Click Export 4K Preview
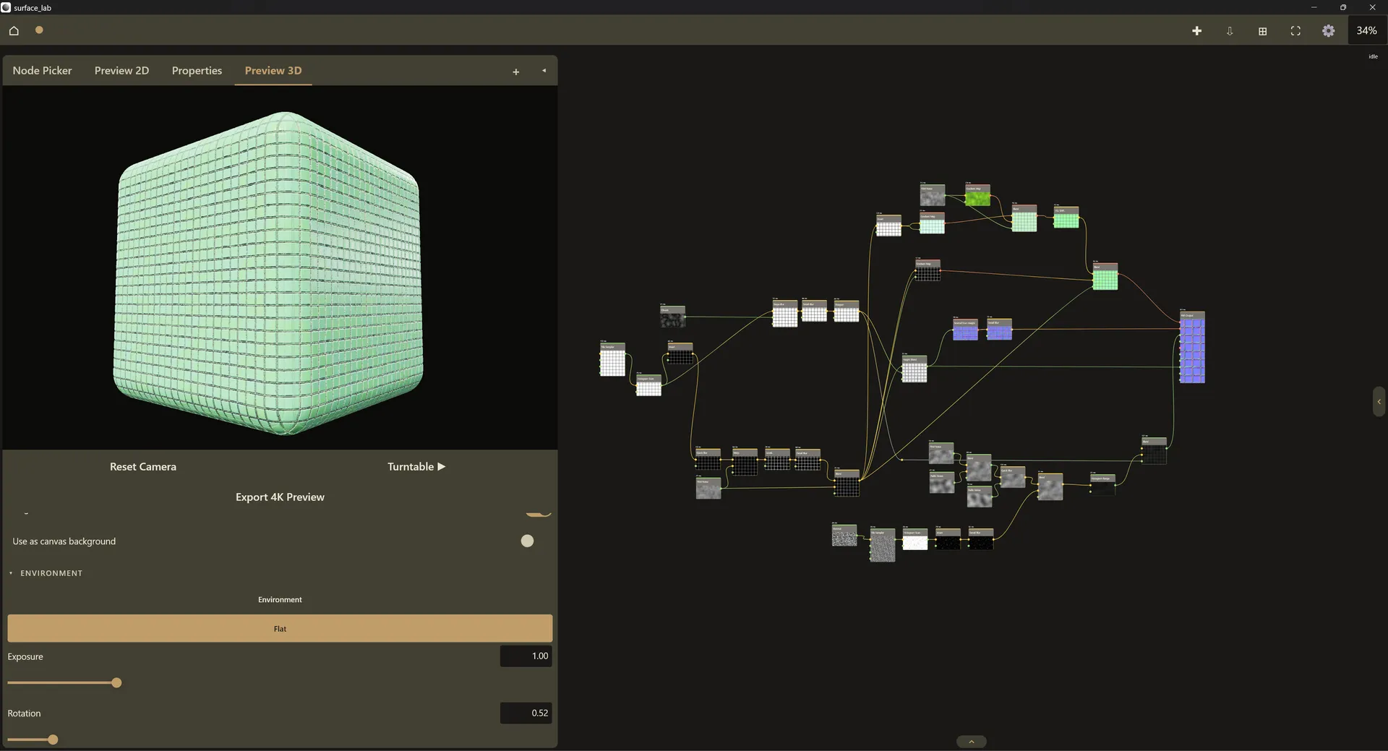1388x751 pixels. pyautogui.click(x=280, y=497)
